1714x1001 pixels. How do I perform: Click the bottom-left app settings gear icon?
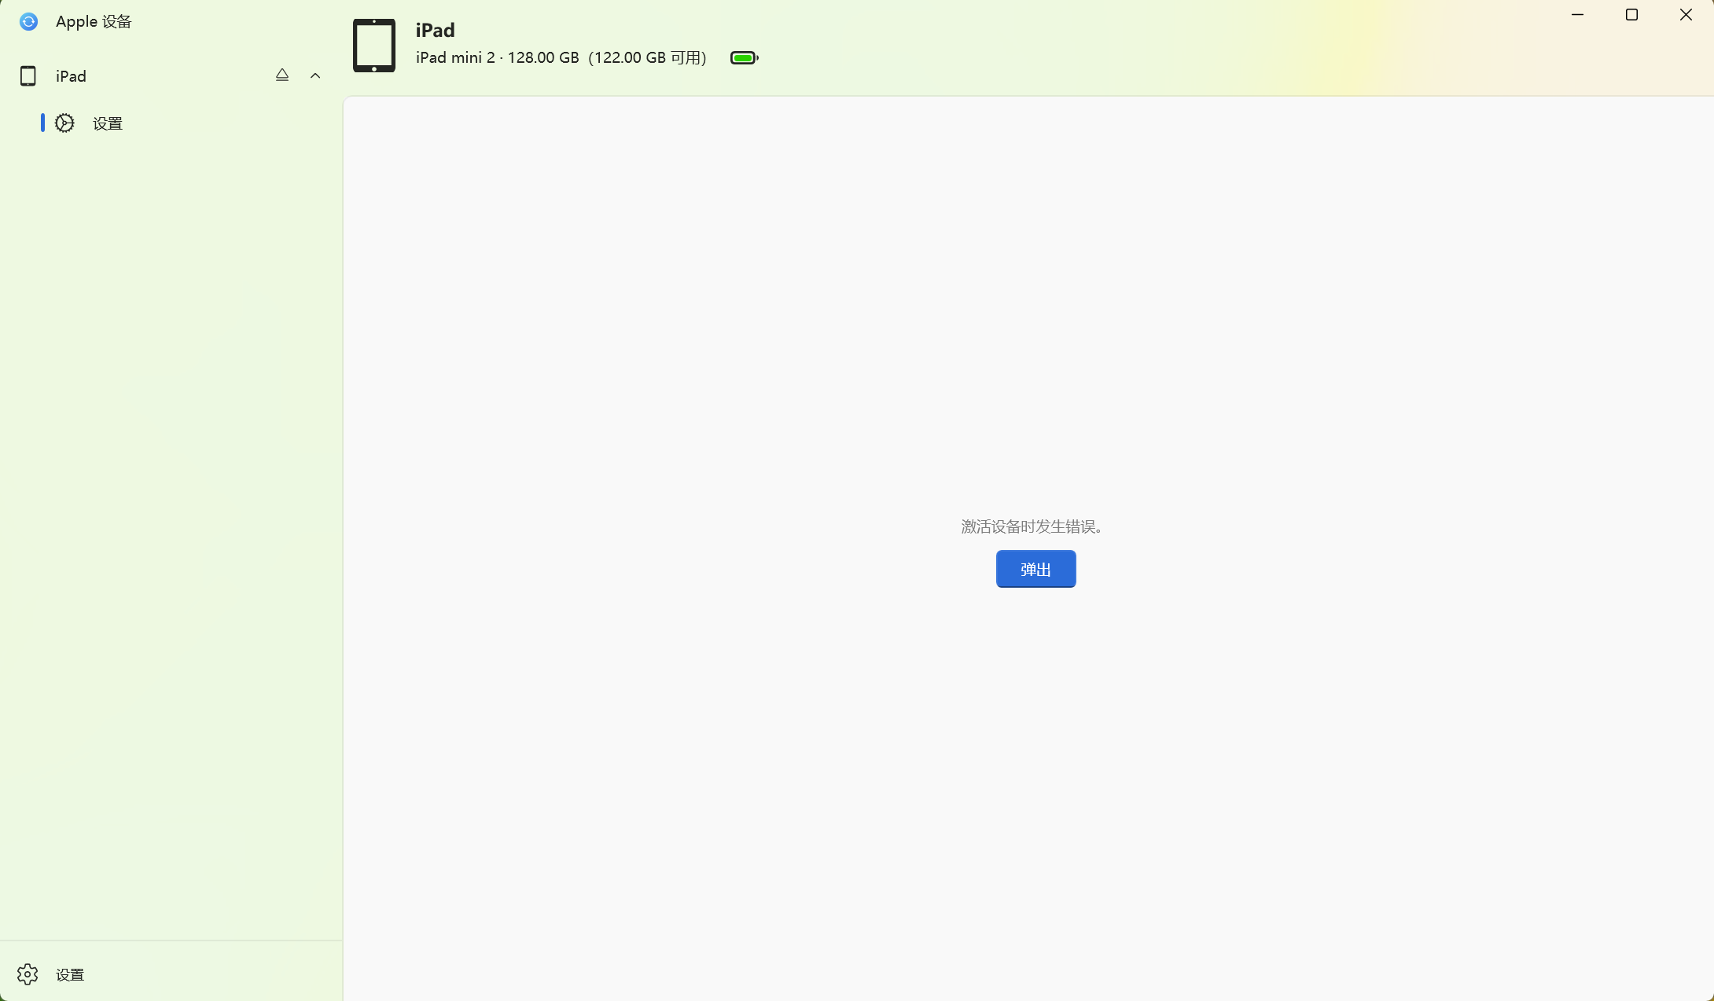(28, 974)
